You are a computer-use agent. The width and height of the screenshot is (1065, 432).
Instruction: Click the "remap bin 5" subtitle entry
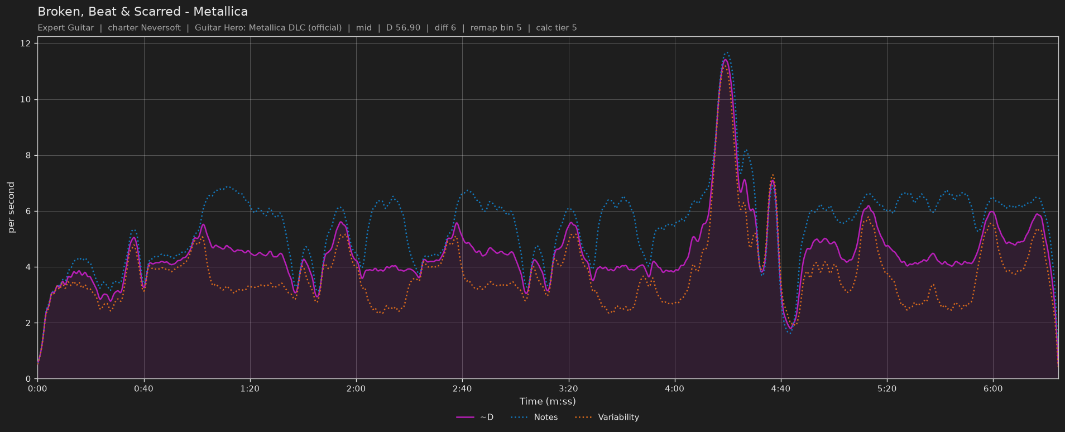[x=496, y=28]
